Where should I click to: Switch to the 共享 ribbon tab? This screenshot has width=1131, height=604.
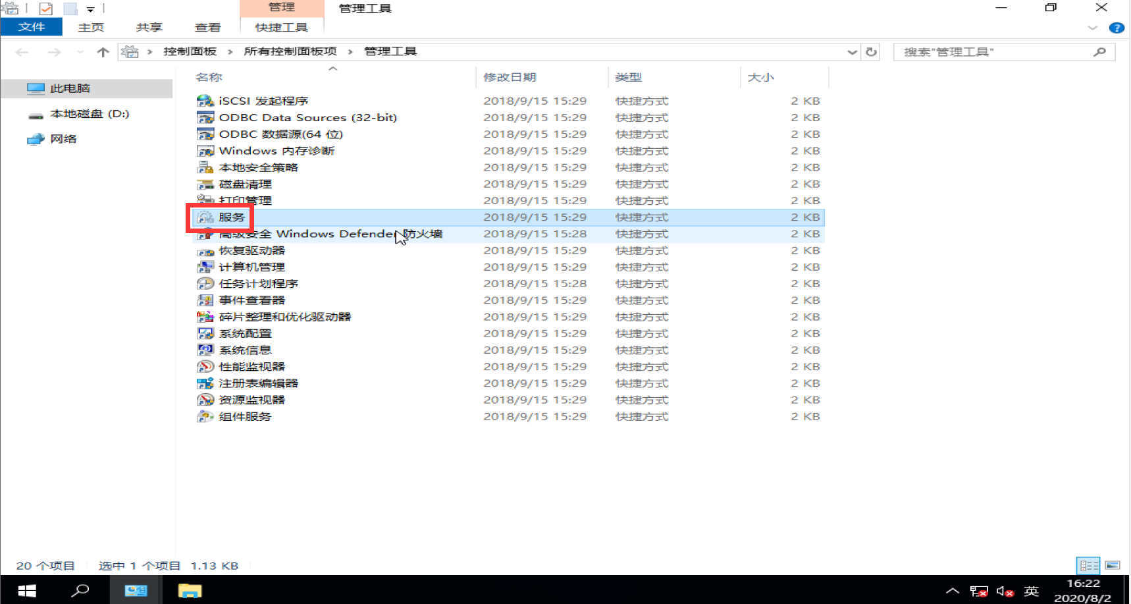click(x=149, y=27)
